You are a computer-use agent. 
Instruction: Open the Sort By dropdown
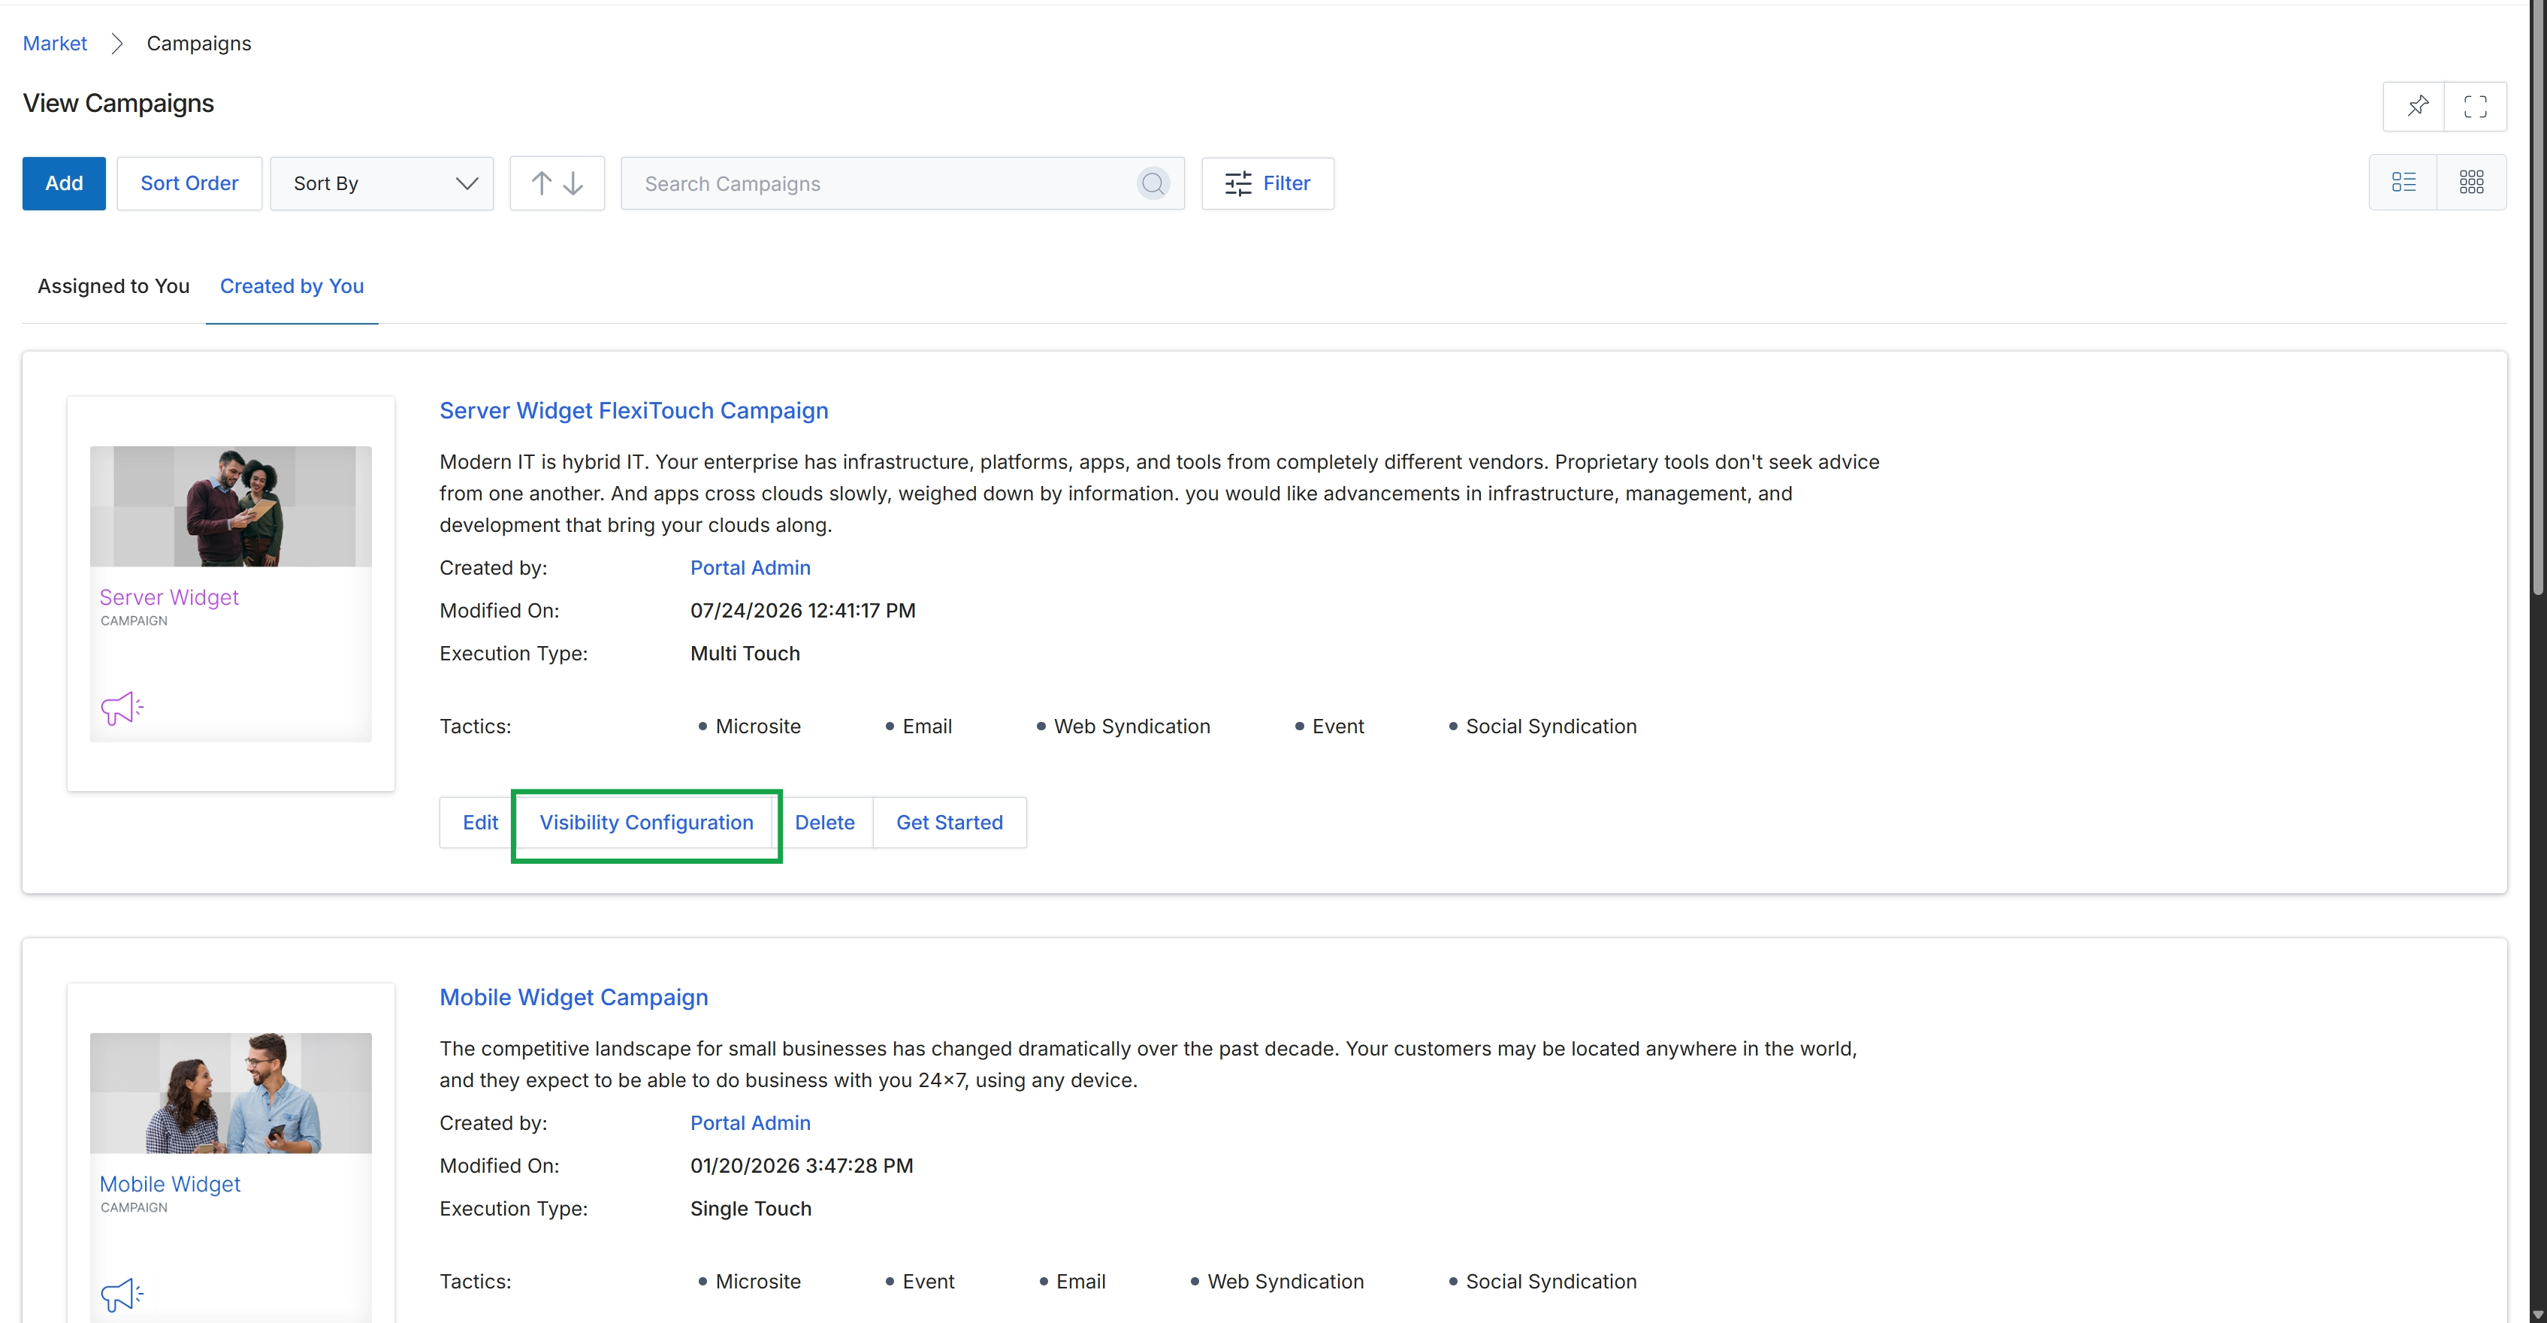tap(382, 183)
